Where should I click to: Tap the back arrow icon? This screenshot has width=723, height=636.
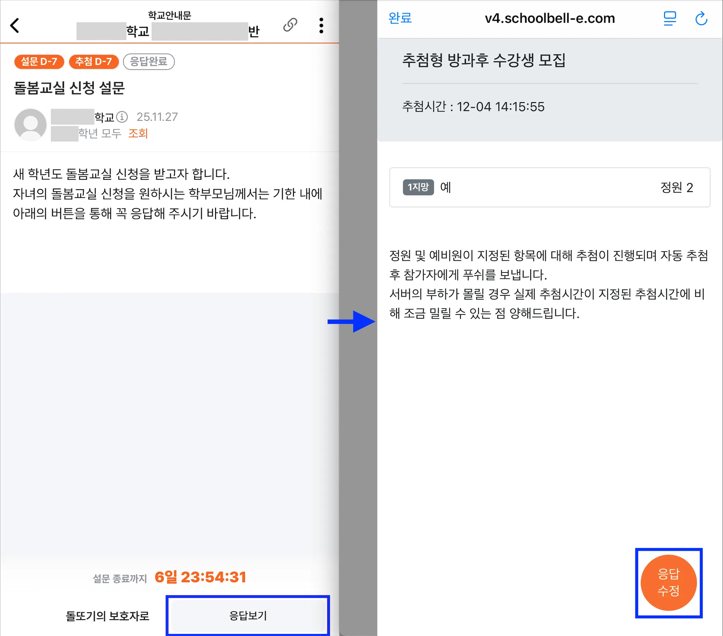coord(15,25)
